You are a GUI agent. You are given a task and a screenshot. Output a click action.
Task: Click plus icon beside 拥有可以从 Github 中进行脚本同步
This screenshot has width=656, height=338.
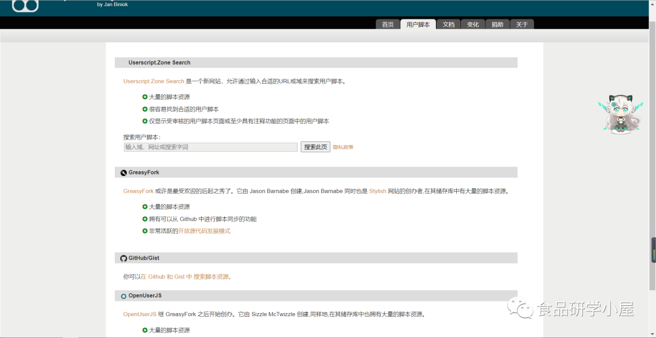point(145,219)
